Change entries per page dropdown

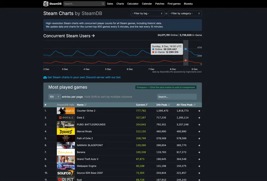pos(54,97)
